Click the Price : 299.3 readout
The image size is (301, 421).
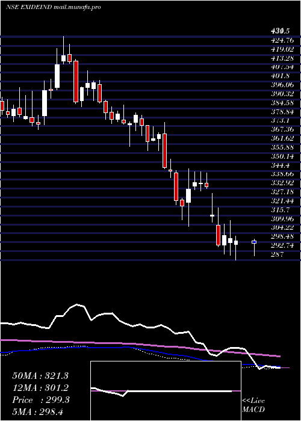(x=41, y=399)
